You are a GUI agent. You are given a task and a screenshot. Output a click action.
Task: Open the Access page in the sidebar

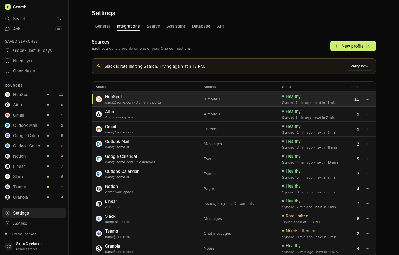[34, 223]
